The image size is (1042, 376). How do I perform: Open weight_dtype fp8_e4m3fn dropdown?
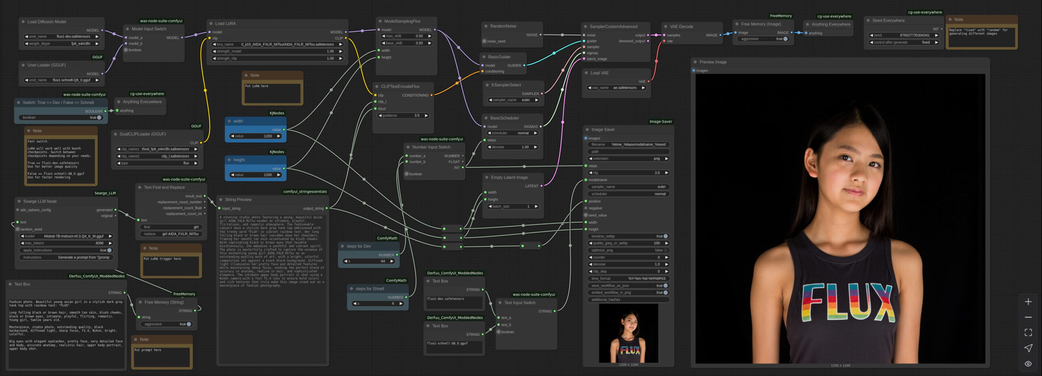[62, 43]
